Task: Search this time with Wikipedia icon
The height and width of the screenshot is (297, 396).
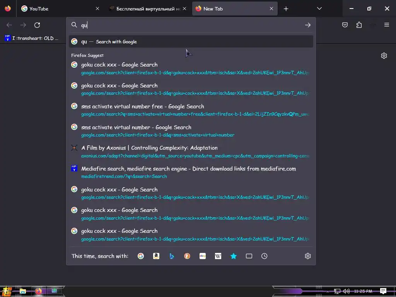Action: coord(218,256)
